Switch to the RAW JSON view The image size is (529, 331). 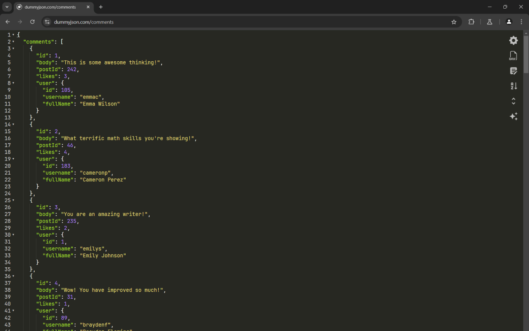pos(513,55)
